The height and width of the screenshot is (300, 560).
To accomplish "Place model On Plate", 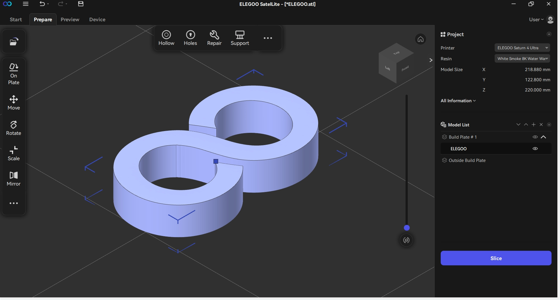I will tap(14, 74).
